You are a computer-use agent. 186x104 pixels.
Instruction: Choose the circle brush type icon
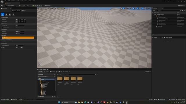pos(17,20)
